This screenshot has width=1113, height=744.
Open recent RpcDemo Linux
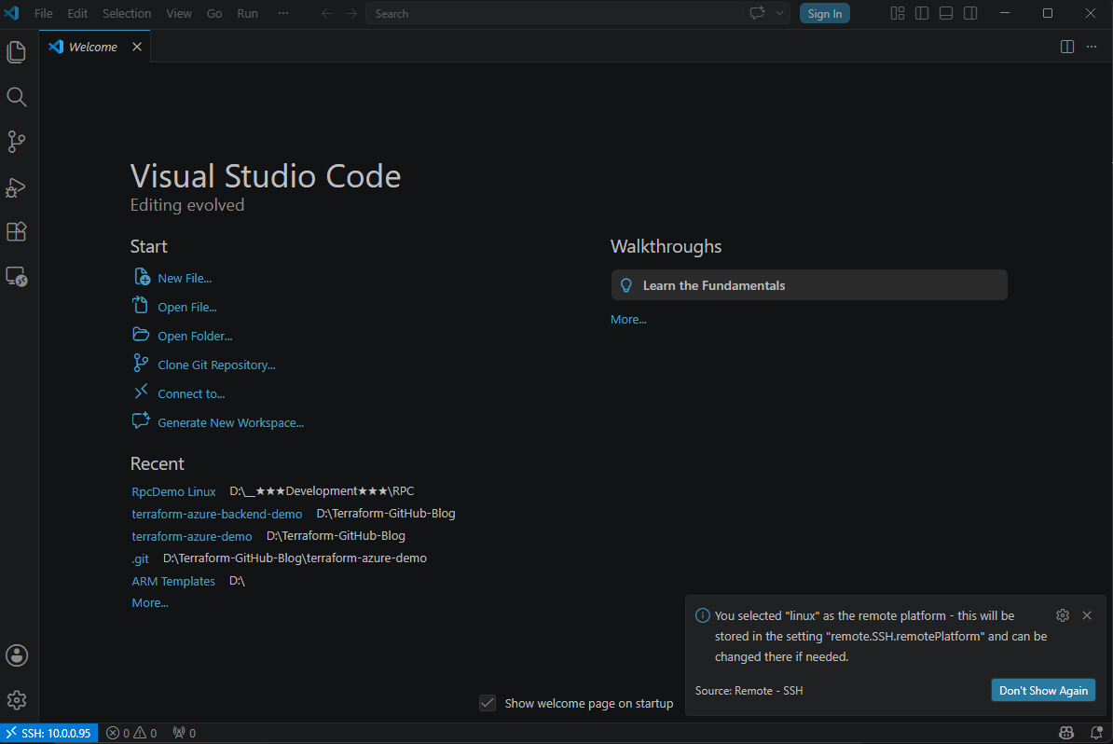click(174, 491)
